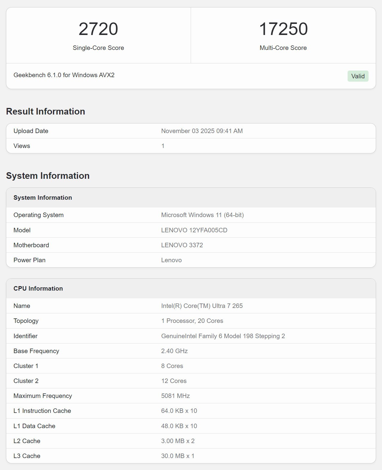Click the L3 Cache value 30.0 MB x 1

(x=178, y=456)
